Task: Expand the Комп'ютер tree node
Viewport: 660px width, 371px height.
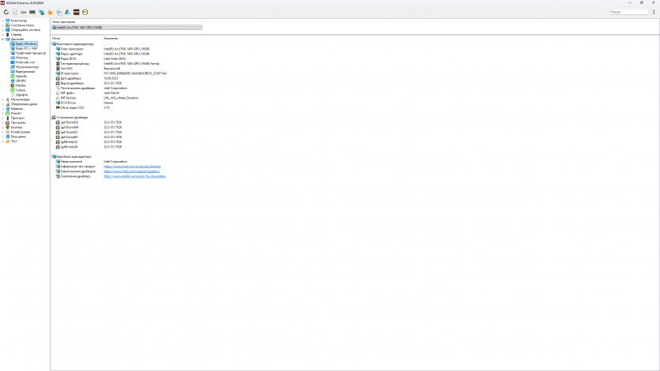Action: [x=3, y=21]
